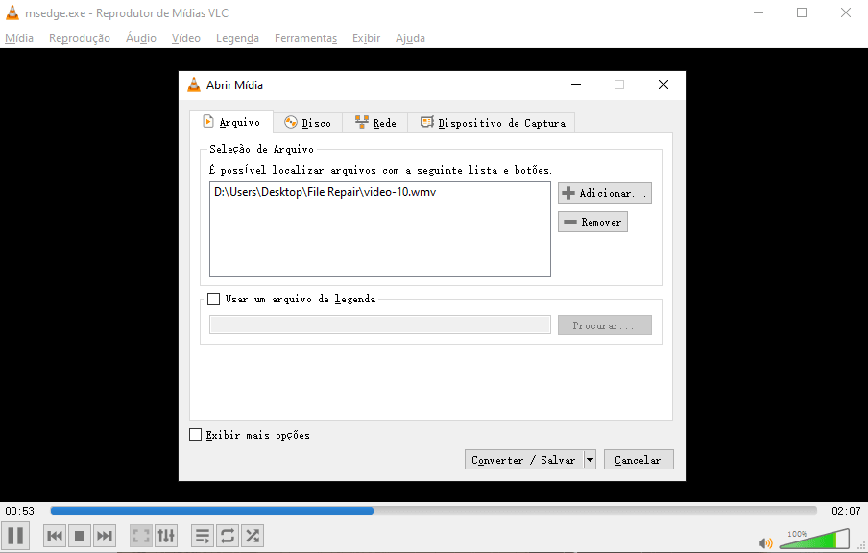
Task: Open the extended settings equalizer icon
Action: 165,535
